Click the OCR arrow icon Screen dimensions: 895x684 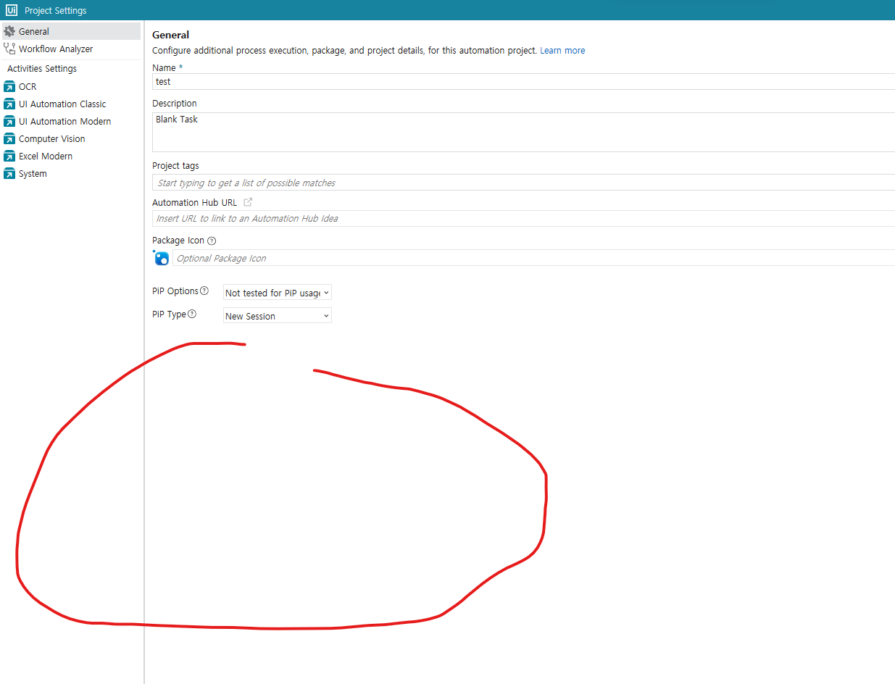[x=9, y=86]
